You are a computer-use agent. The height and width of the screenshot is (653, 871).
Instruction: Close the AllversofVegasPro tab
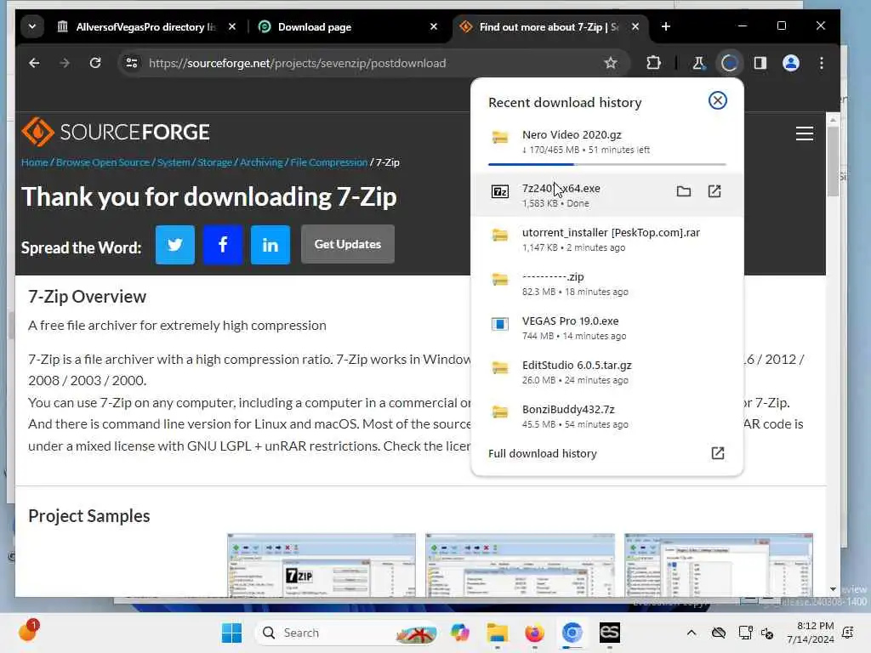pos(232,26)
